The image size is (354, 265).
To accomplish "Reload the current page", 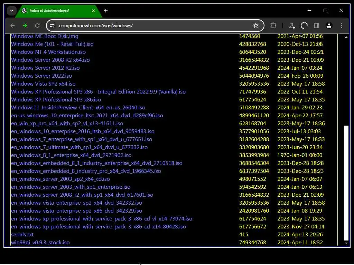I will coord(37,26).
